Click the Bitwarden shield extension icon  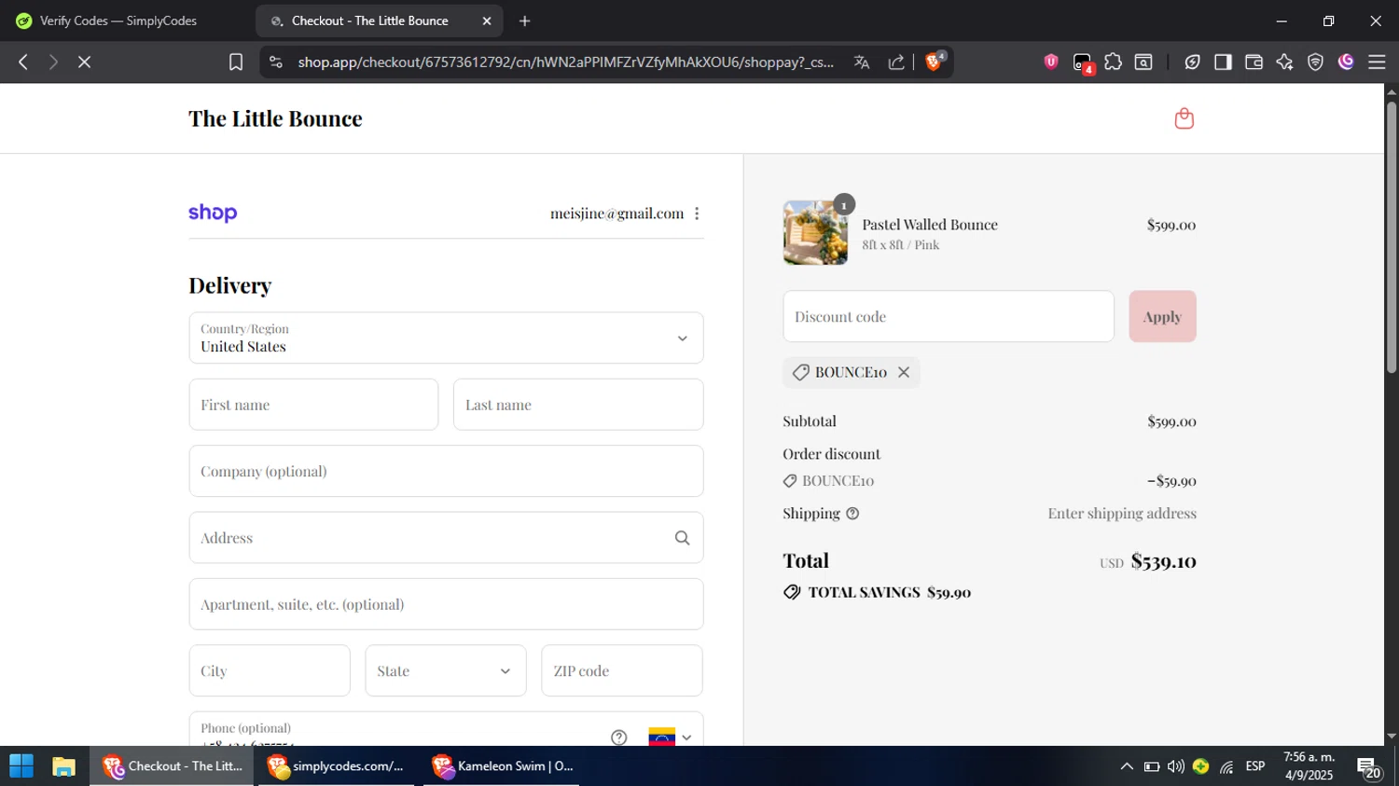(x=1051, y=62)
